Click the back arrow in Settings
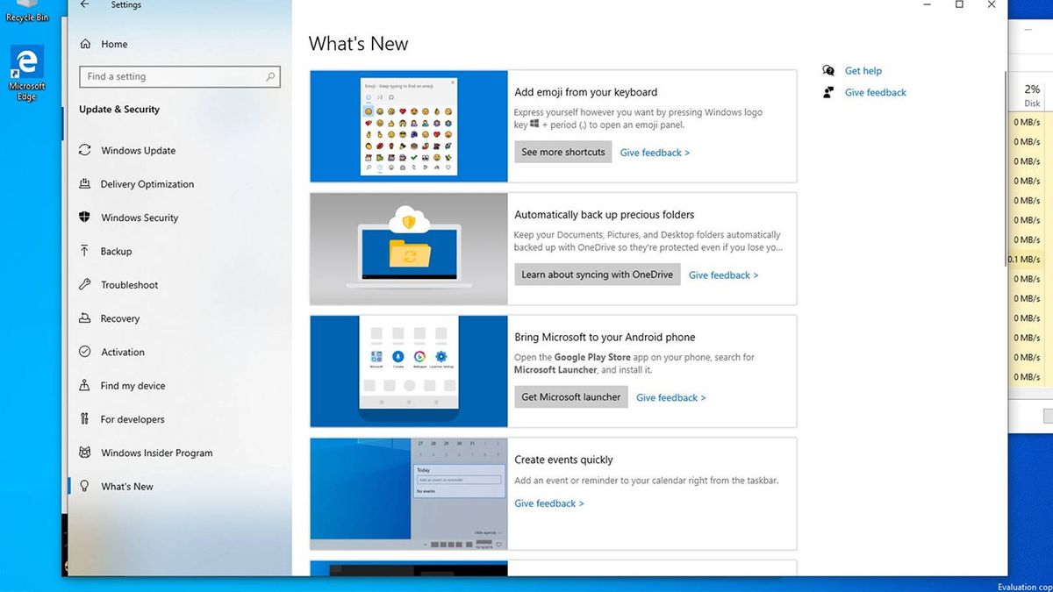 84,4
